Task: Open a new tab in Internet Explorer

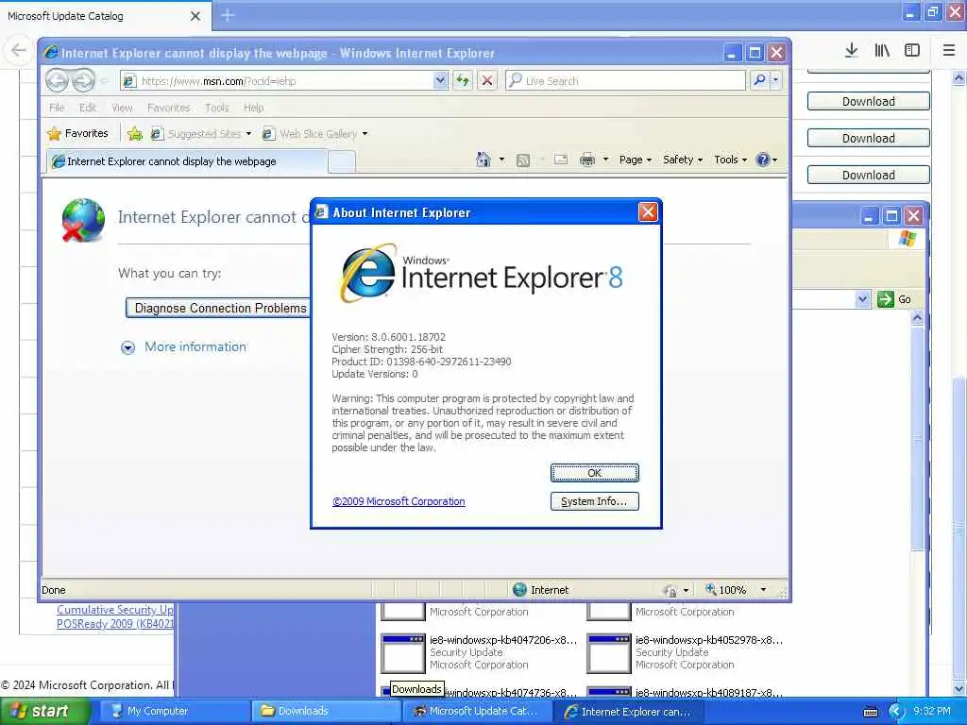Action: pos(342,161)
